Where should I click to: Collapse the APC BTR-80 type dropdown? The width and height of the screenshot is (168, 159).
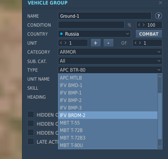(x=110, y=70)
